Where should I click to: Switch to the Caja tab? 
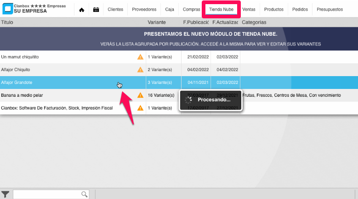click(x=170, y=9)
